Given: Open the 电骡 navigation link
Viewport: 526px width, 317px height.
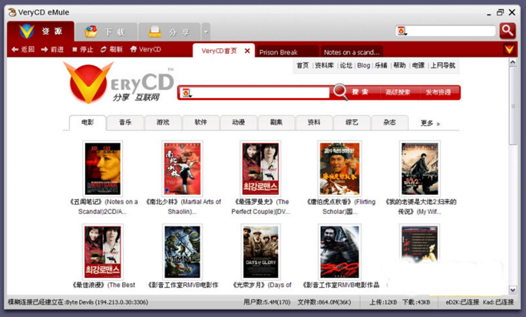Looking at the screenshot, I should [418, 65].
